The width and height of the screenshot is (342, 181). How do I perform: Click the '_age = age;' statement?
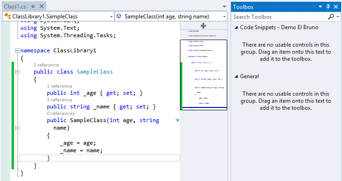pos(78,143)
